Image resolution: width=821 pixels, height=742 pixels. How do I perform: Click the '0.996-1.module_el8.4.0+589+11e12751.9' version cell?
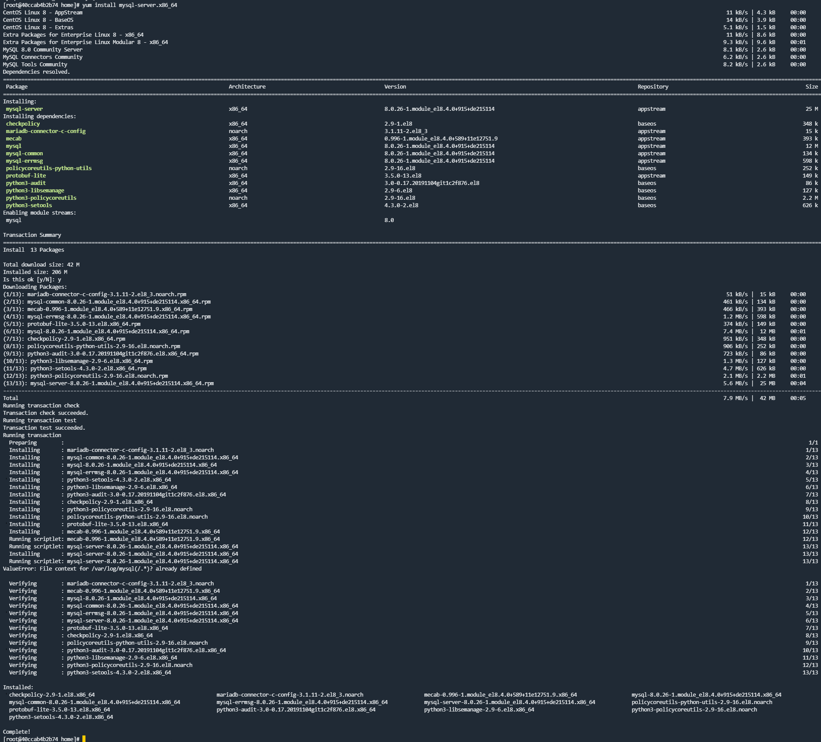click(441, 139)
